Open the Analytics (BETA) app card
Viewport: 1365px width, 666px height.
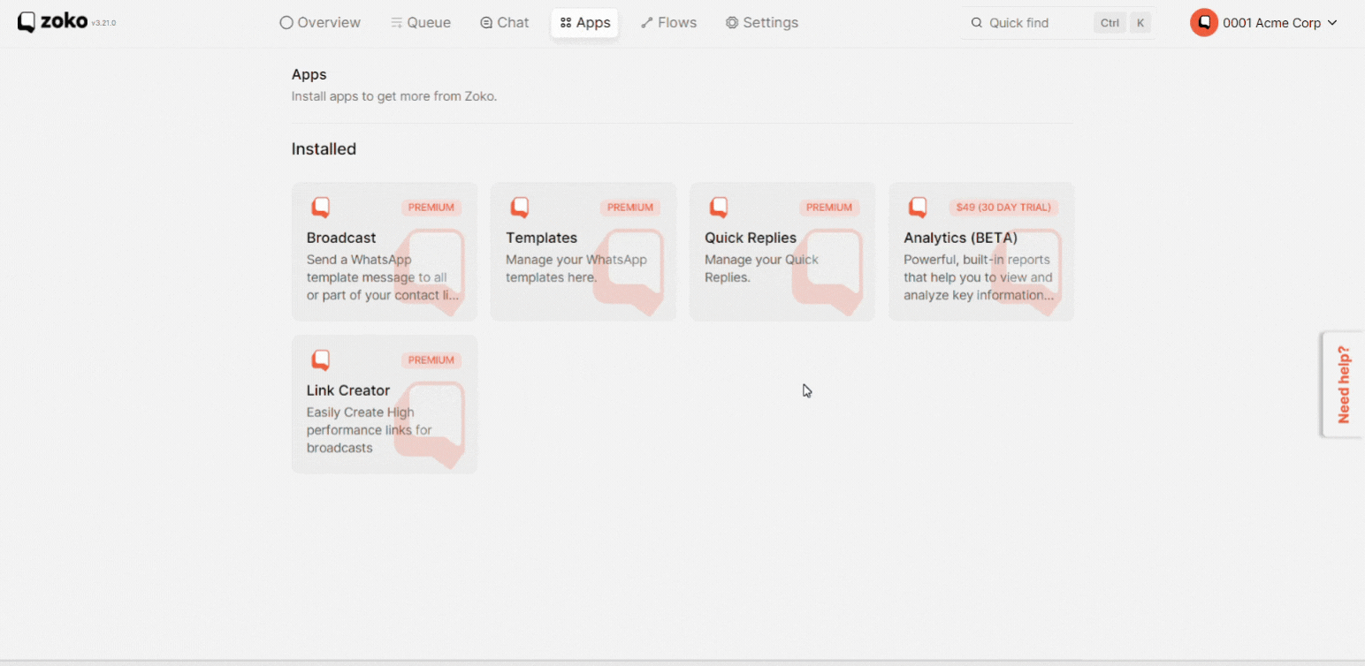[981, 252]
